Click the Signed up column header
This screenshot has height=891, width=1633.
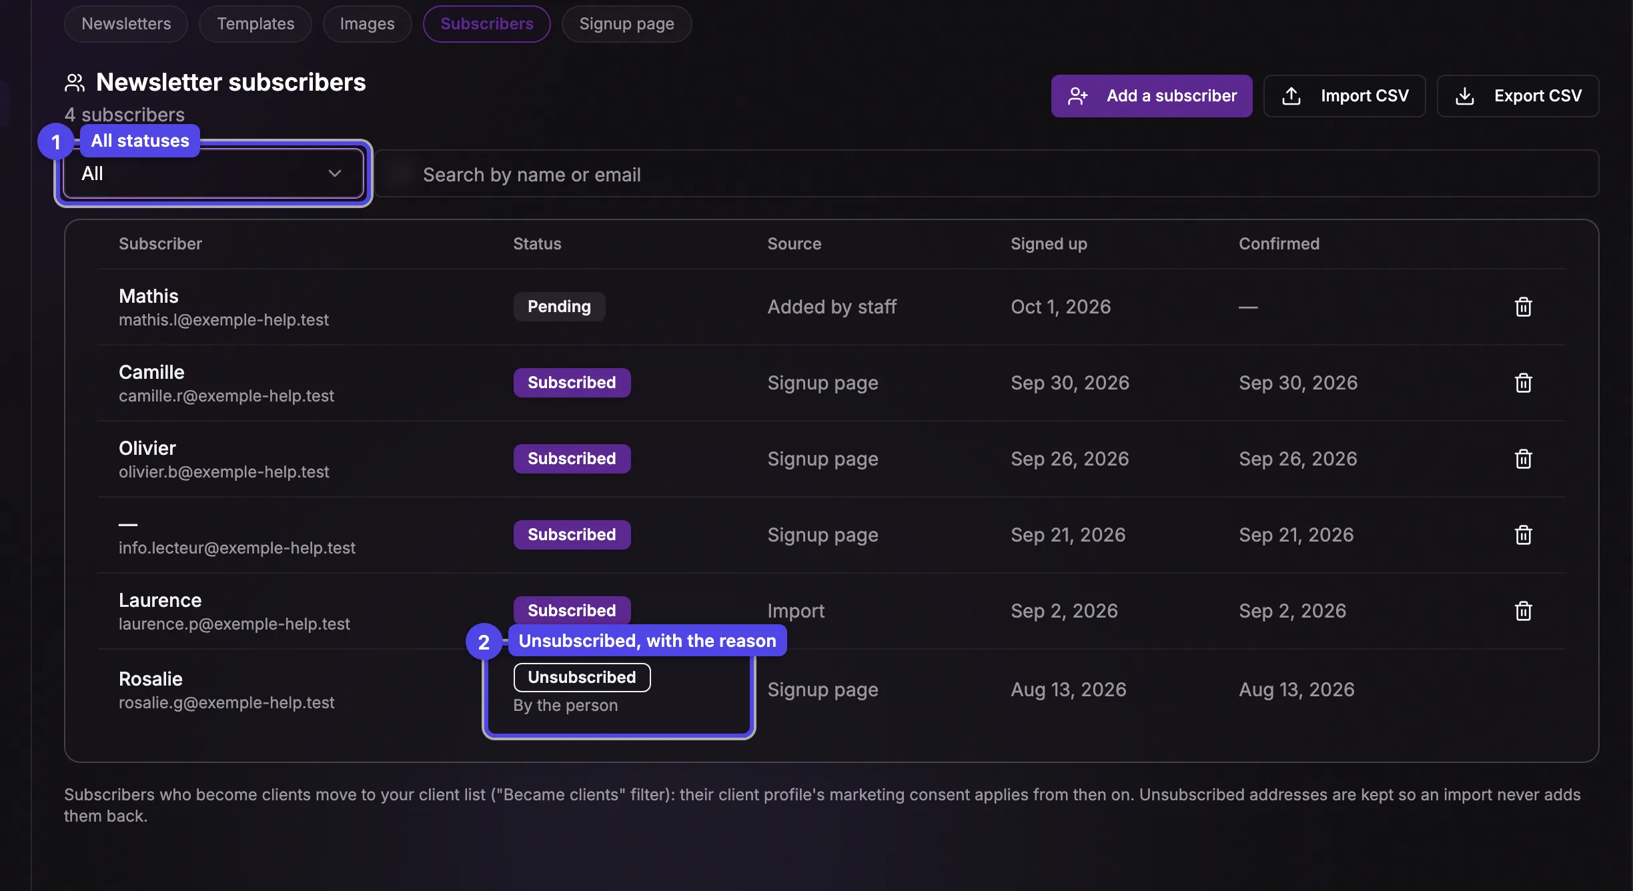click(x=1049, y=244)
